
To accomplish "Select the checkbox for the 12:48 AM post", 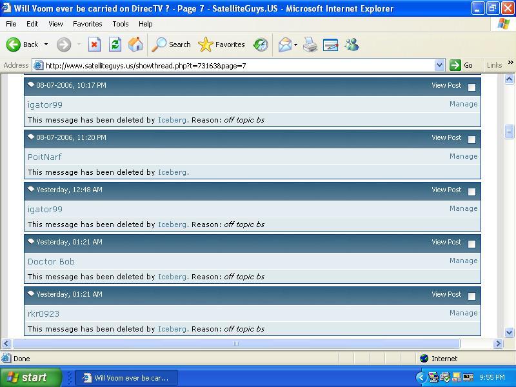I will (471, 192).
